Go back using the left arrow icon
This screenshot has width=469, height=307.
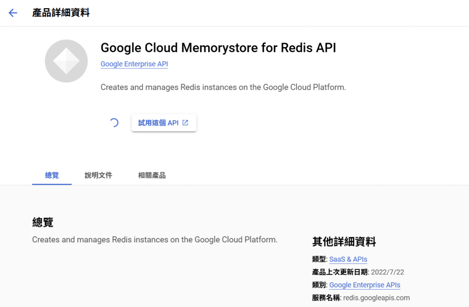tap(13, 13)
